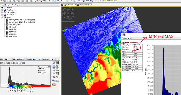
Task: Click the import colour palette folder icon
Action: point(54,66)
